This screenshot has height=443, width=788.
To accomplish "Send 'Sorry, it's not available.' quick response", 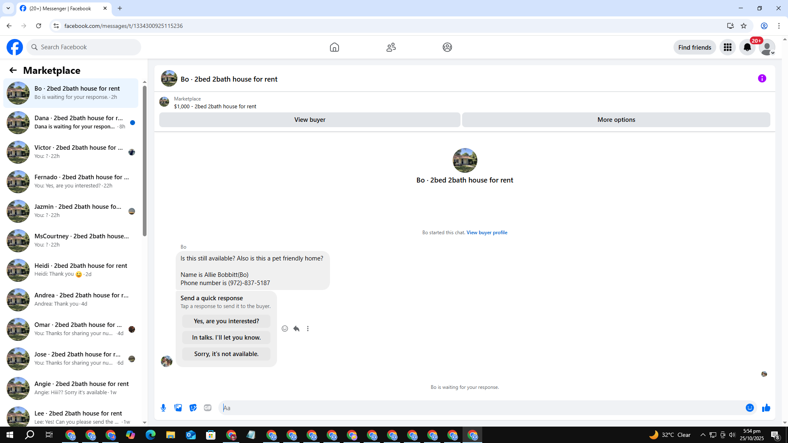I will coord(226,354).
